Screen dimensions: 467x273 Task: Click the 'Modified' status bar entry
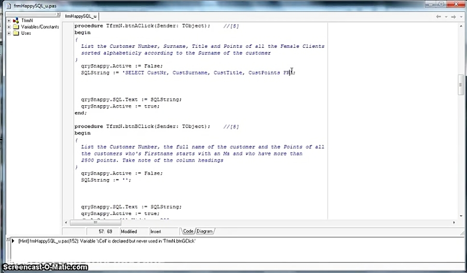(129, 232)
